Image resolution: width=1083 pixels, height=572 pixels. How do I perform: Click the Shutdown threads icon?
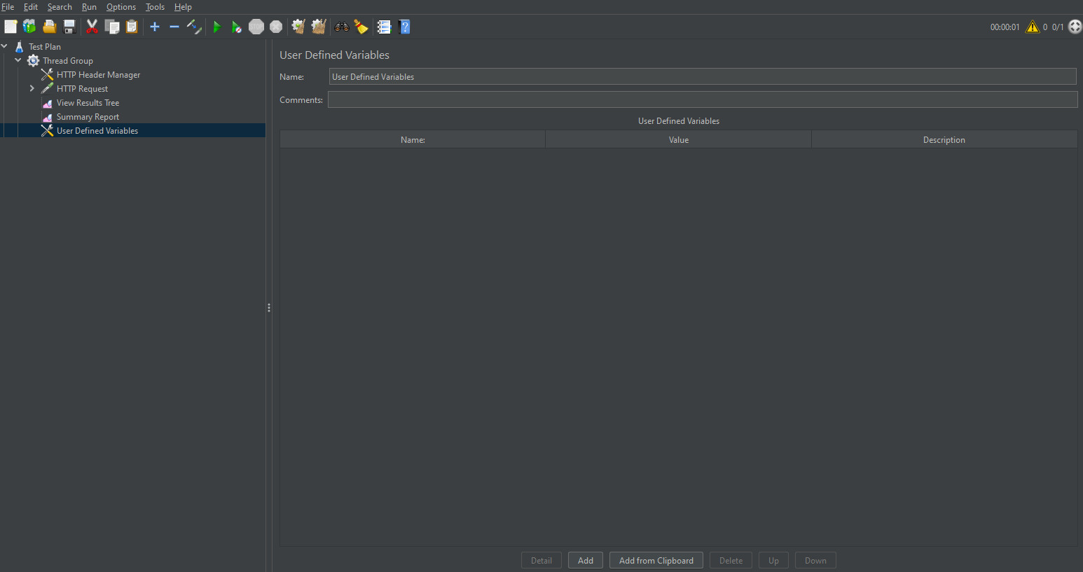276,27
